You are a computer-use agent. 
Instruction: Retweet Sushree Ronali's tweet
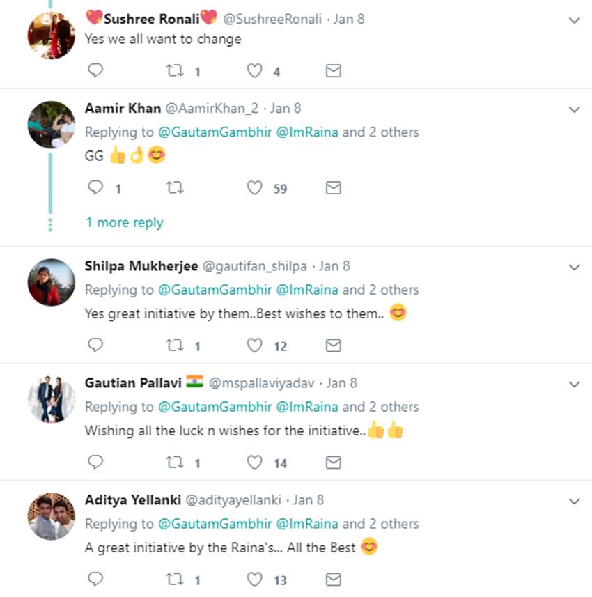pyautogui.click(x=175, y=71)
